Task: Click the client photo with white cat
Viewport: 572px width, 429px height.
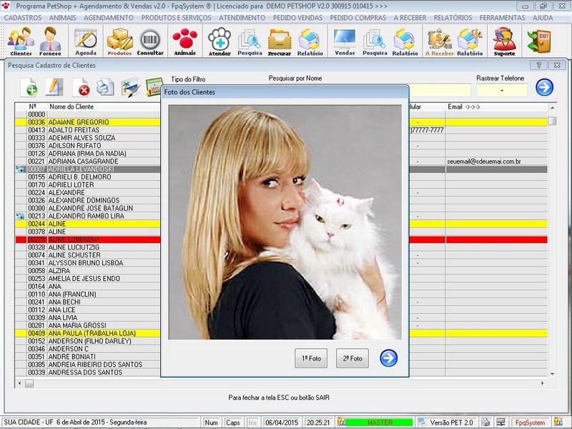Action: [x=285, y=222]
